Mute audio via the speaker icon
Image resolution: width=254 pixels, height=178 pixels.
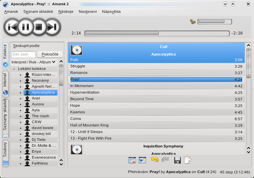coord(193,22)
